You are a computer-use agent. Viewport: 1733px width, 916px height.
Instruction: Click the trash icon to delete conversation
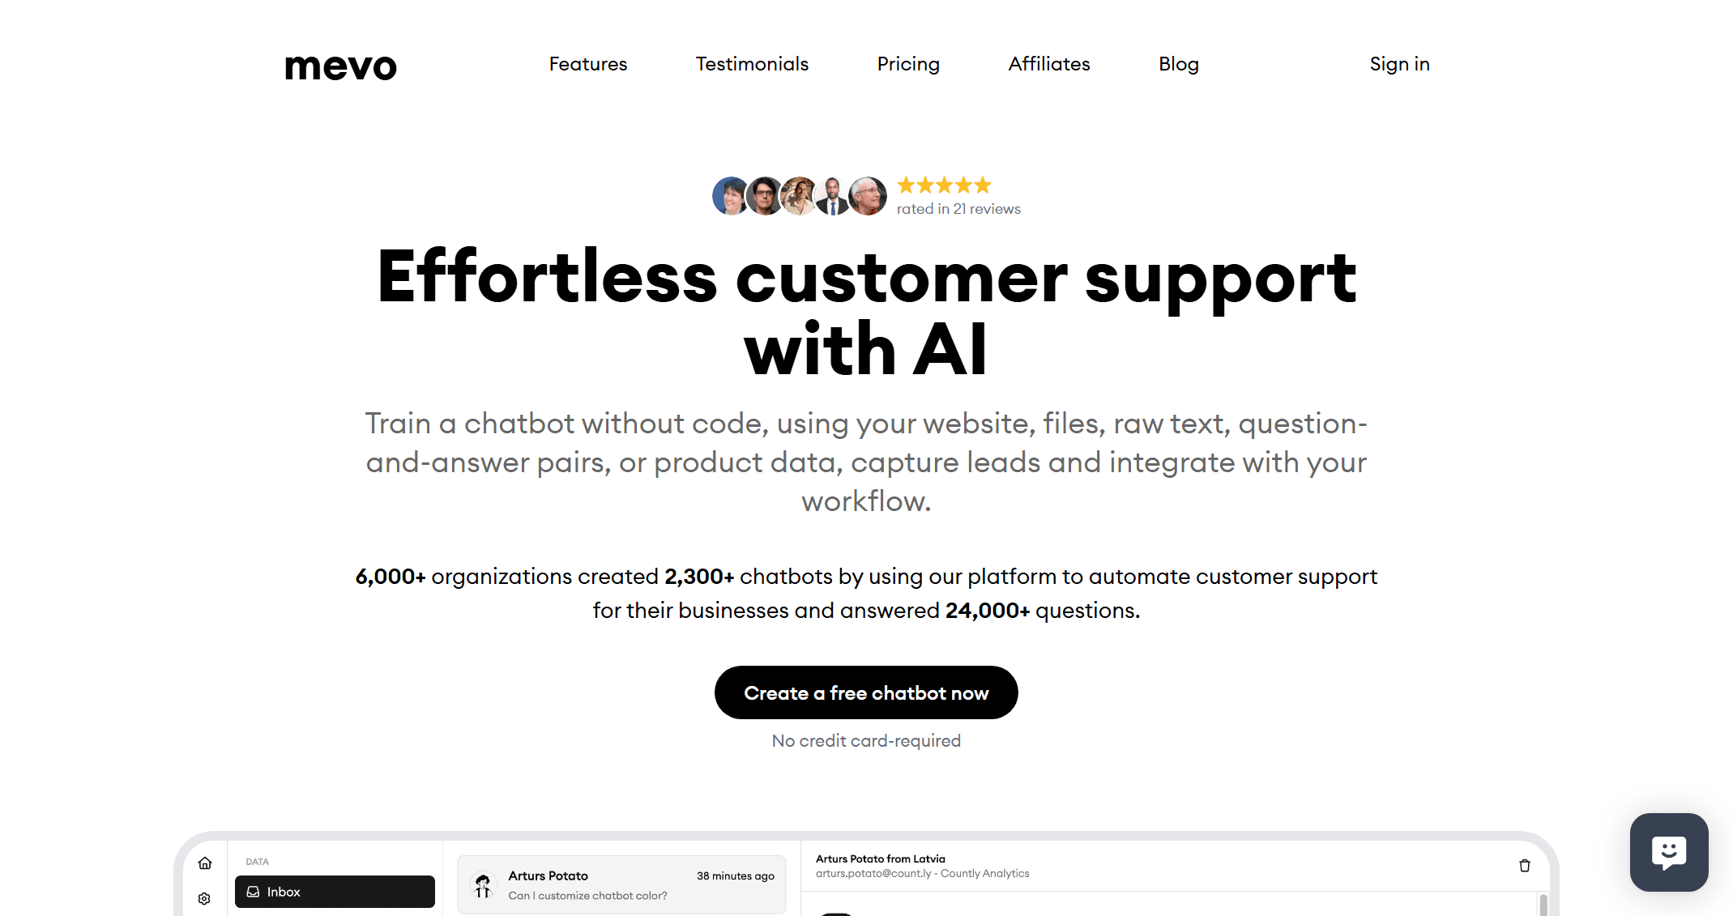(1524, 866)
